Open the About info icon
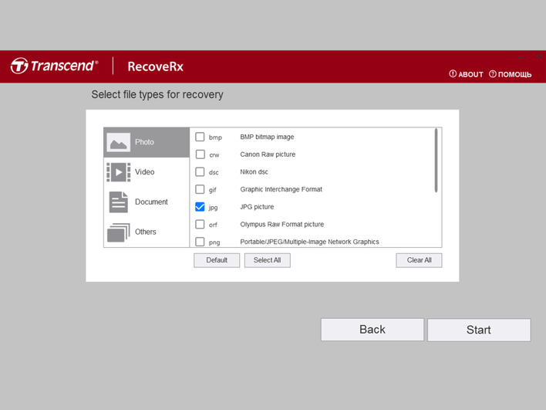The image size is (546, 410). tap(453, 74)
